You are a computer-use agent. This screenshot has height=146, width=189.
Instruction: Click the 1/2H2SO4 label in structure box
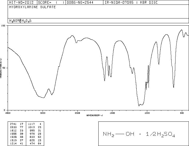[160, 134]
